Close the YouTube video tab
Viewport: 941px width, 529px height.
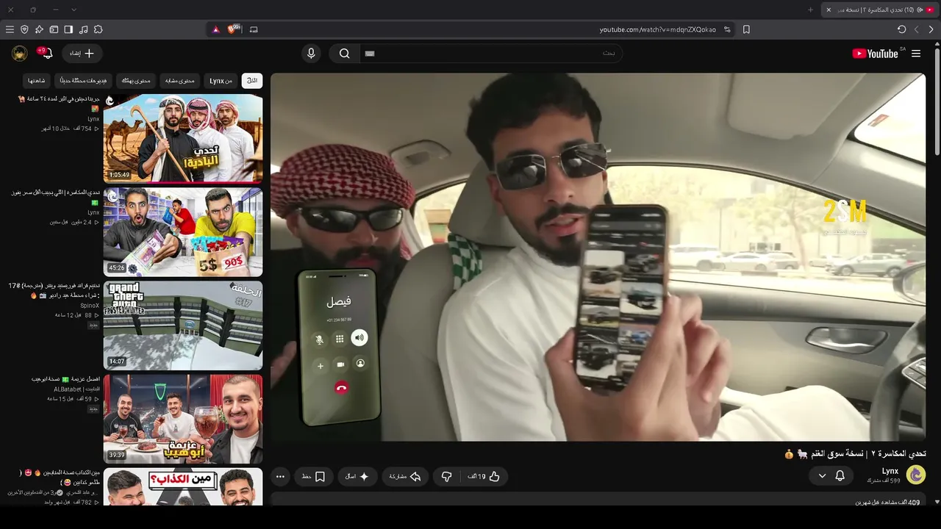pos(829,10)
